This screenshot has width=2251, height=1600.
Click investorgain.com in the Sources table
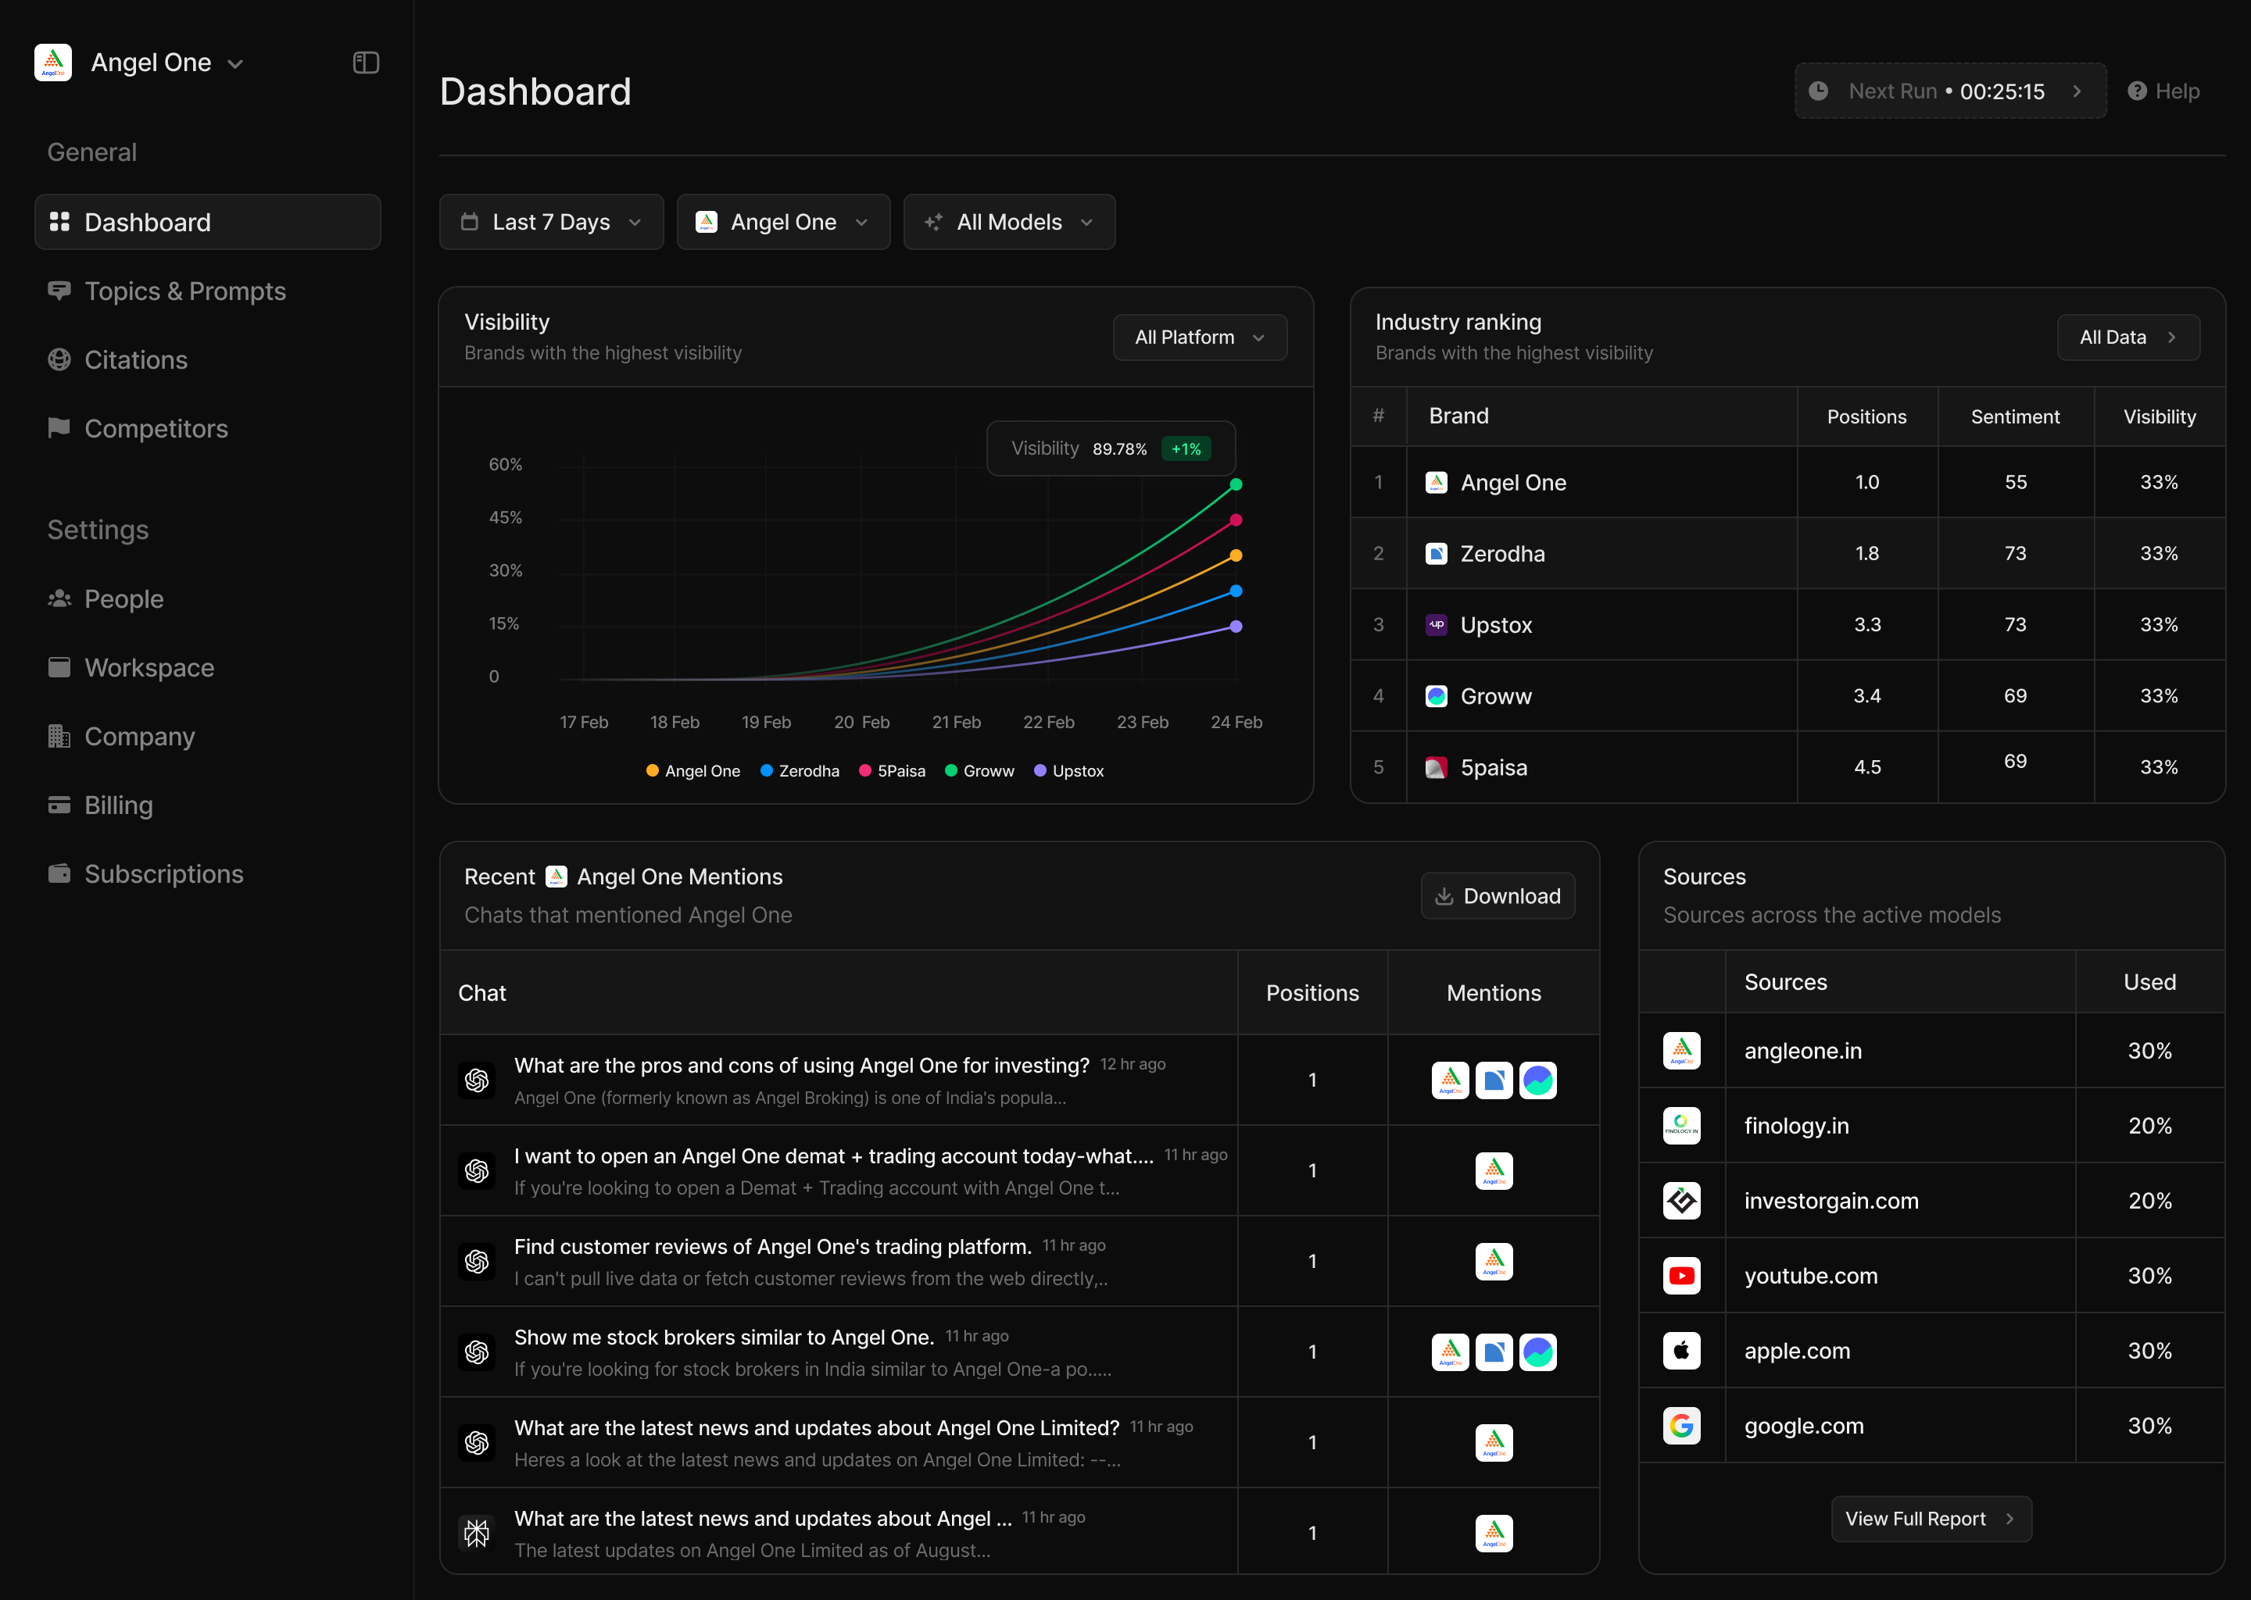pyautogui.click(x=1831, y=1201)
